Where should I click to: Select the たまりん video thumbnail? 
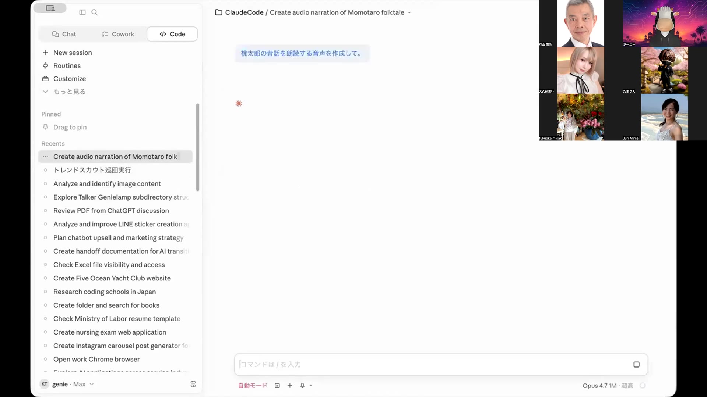point(665,70)
